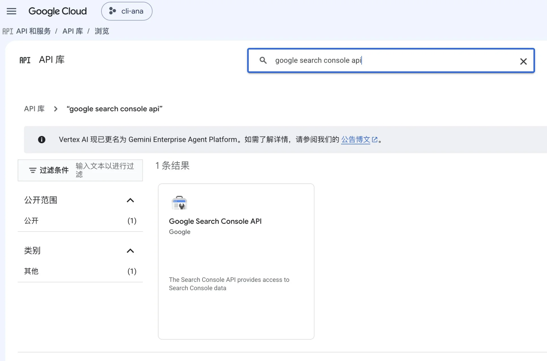Click the 浏览 breadcrumb item
Screen dimensions: 547x361
102,31
